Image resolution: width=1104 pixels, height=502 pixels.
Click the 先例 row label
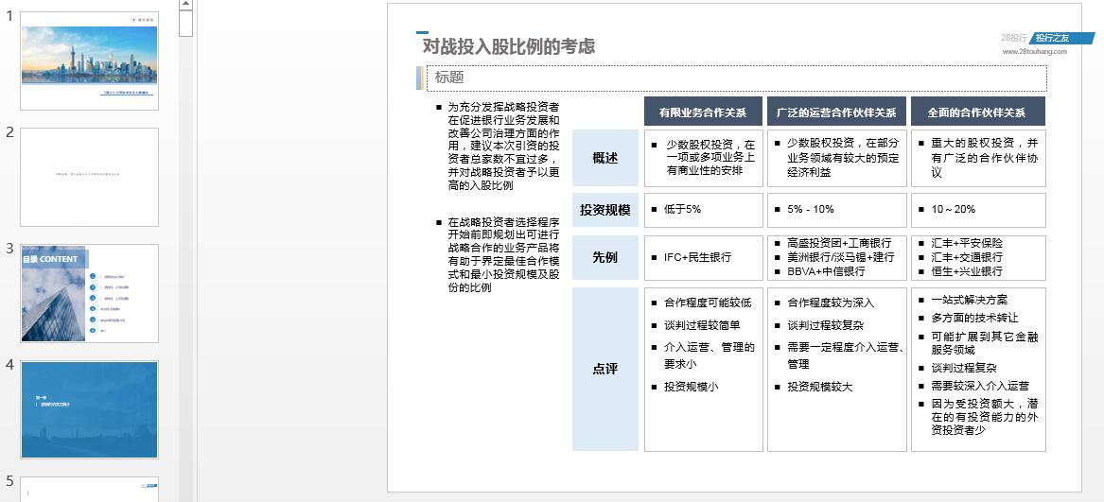(x=605, y=257)
